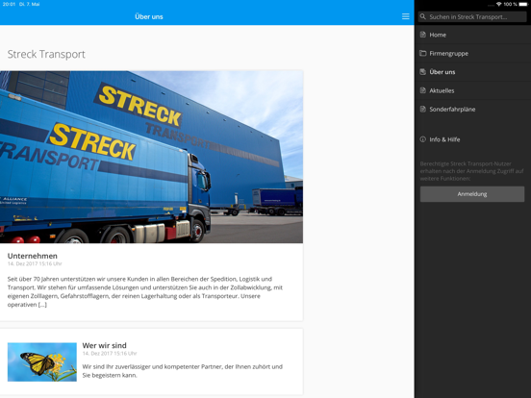Click the Home page icon
531x398 pixels.
423,35
